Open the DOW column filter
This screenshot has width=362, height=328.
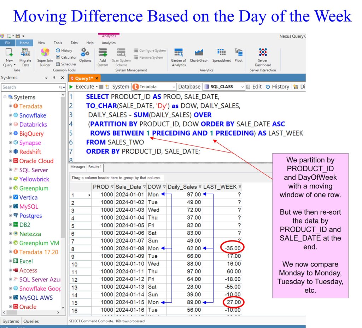point(164,187)
